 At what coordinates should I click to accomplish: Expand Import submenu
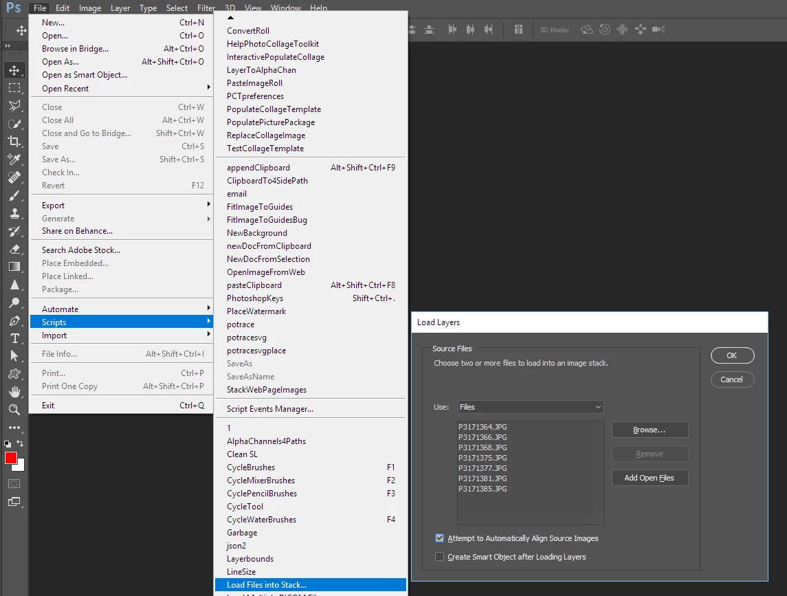click(122, 335)
